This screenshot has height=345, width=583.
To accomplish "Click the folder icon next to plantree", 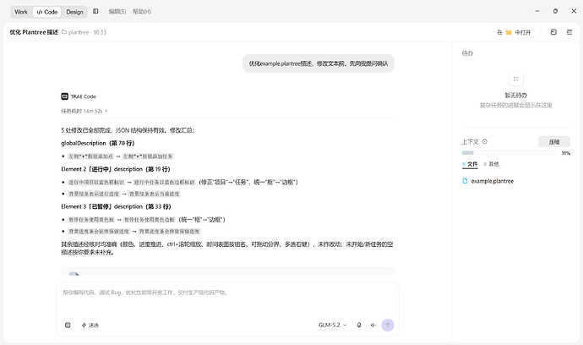I will 64,32.
